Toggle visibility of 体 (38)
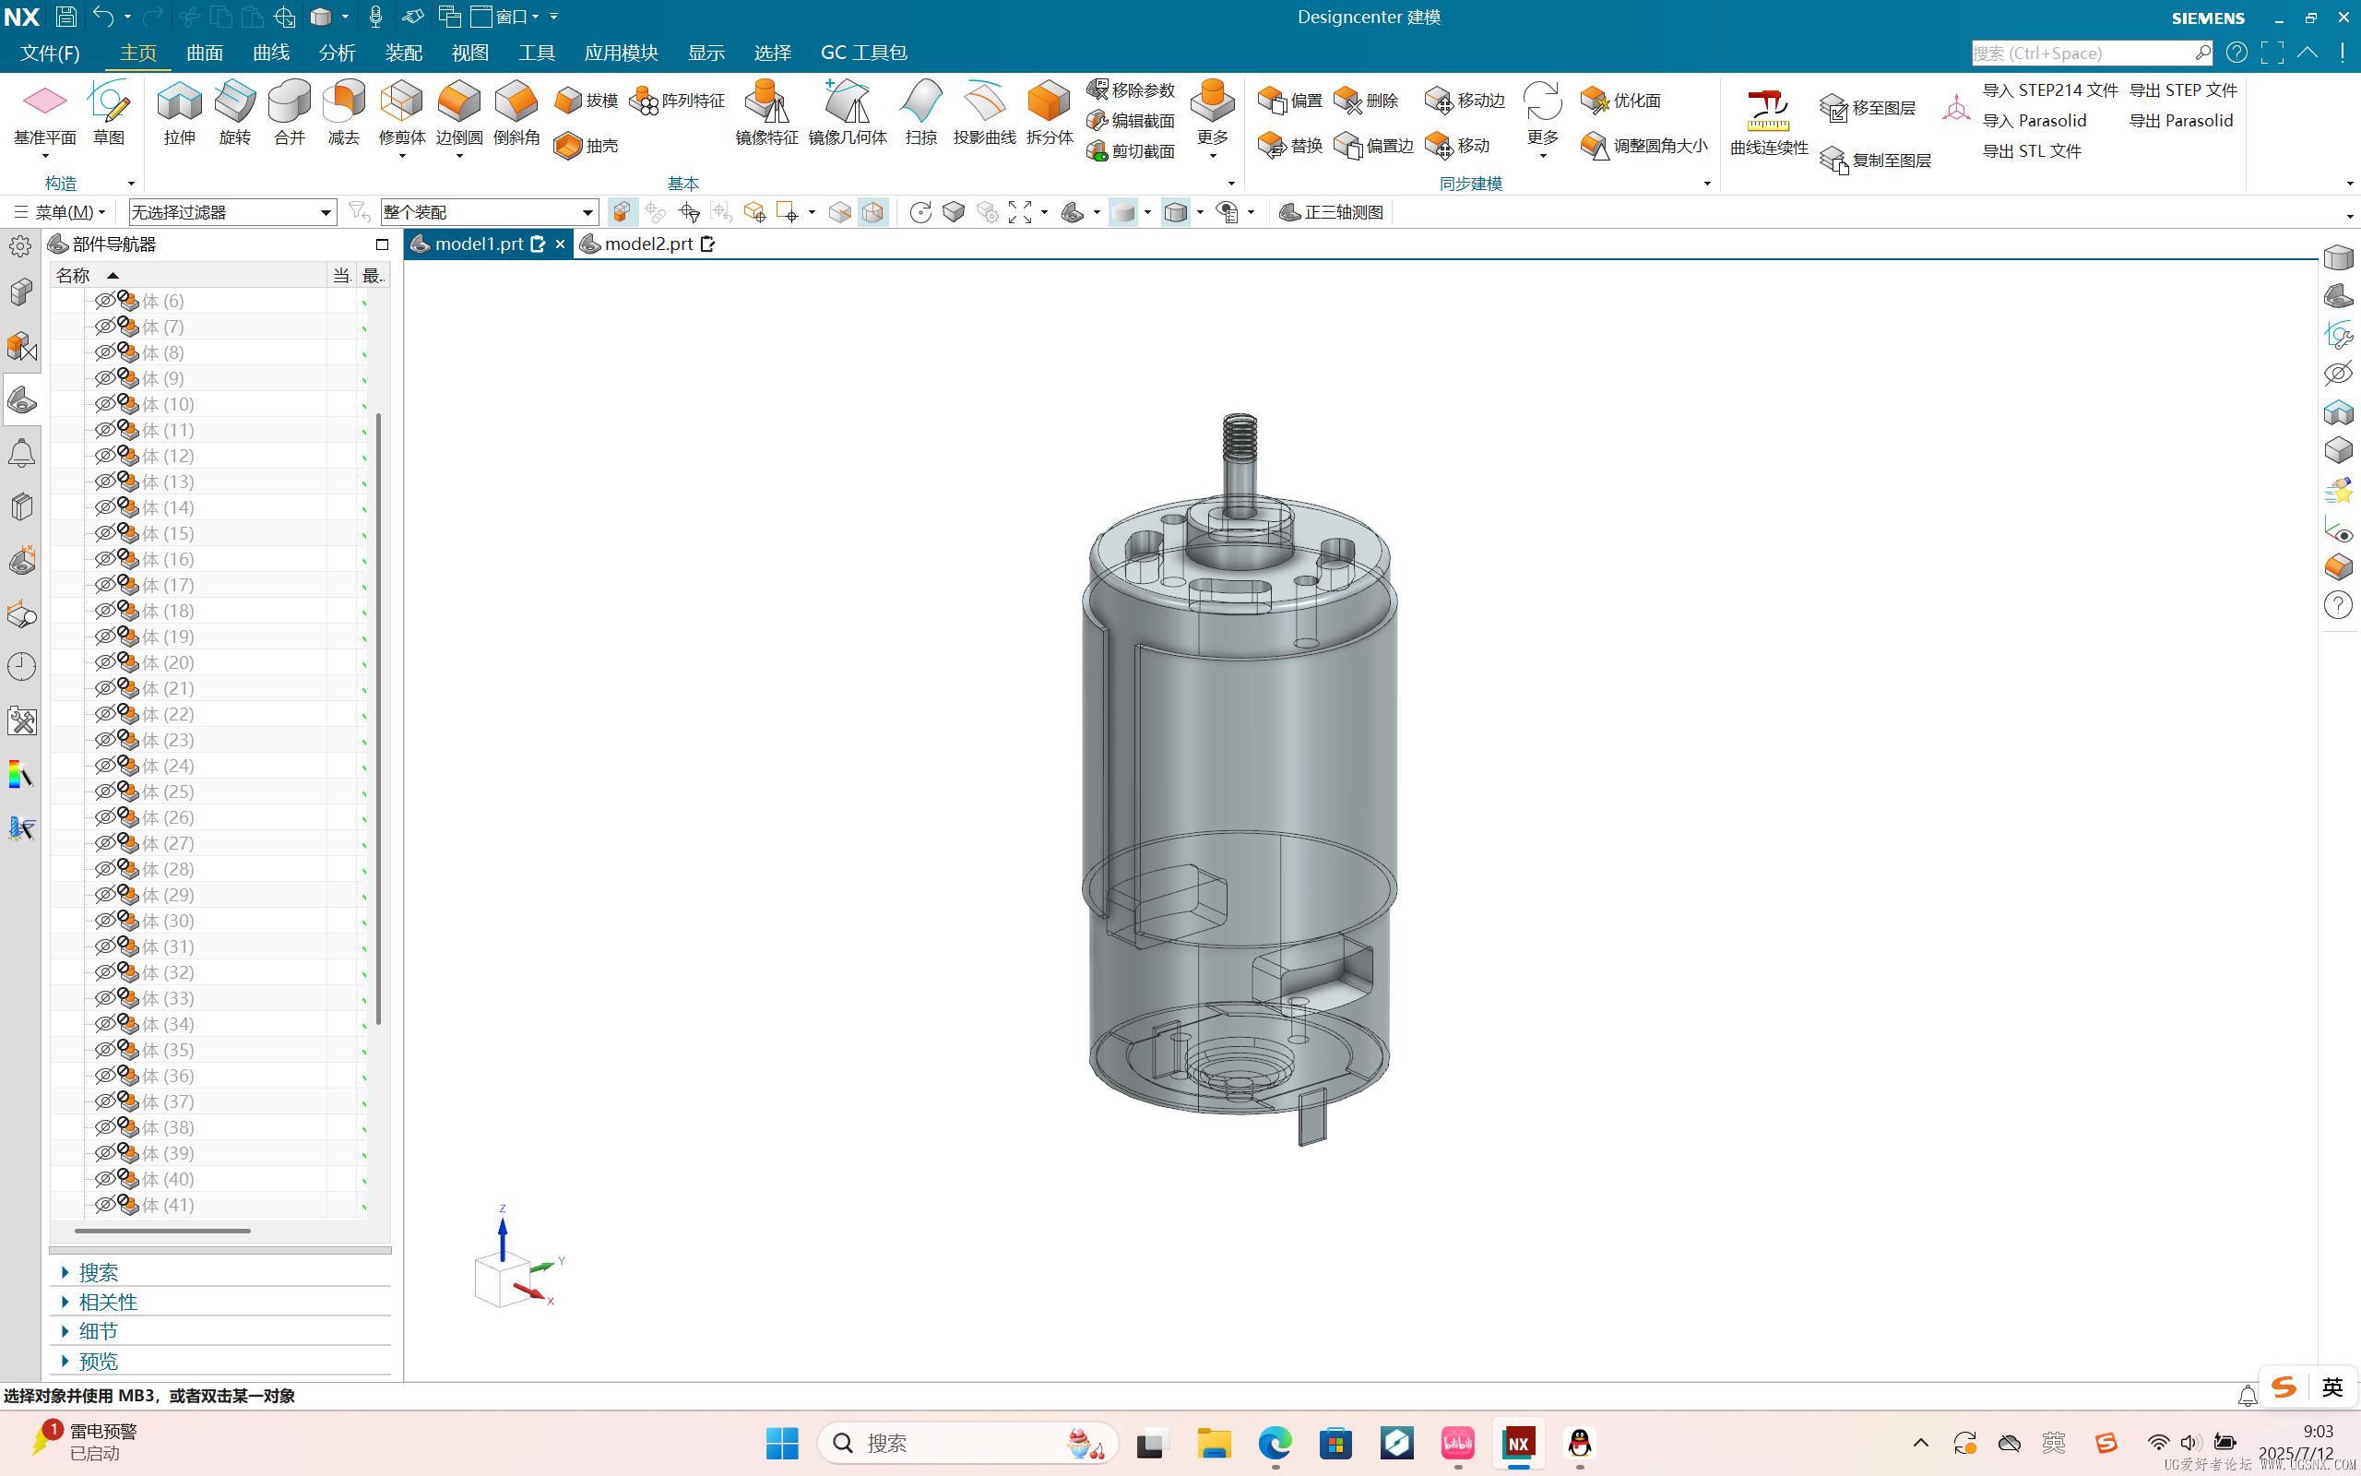This screenshot has width=2361, height=1476. coord(104,1127)
